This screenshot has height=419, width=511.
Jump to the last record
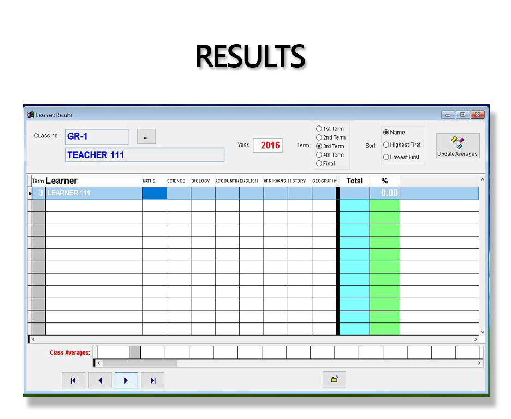(153, 380)
